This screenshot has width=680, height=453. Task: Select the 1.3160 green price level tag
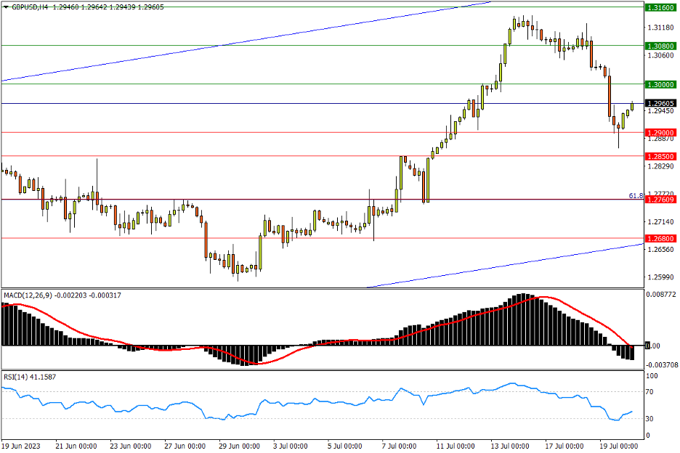pyautogui.click(x=660, y=7)
